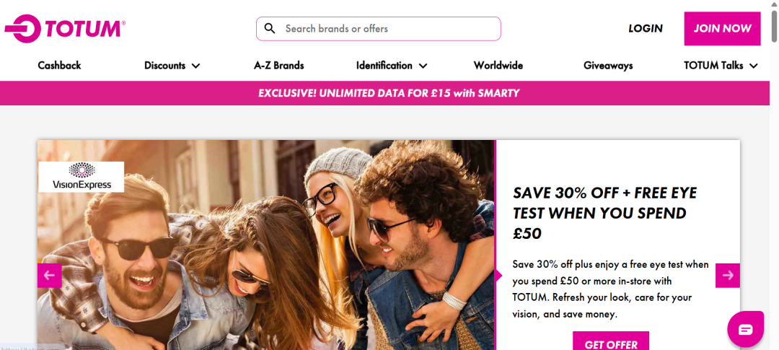Expand the Identification dropdown chevron
Screen dimensions: 779x350
(423, 66)
